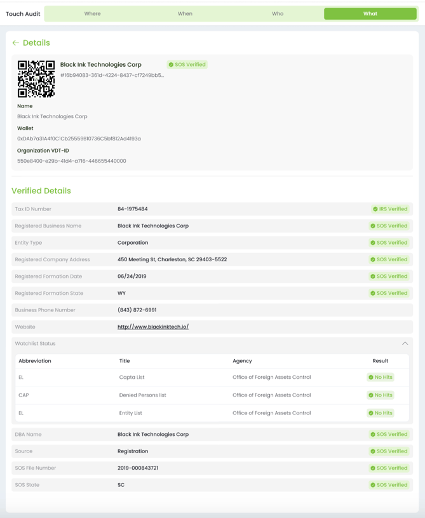Image resolution: width=425 pixels, height=518 pixels.
Task: Click the formation date 06/24/2019
Action: (x=132, y=276)
